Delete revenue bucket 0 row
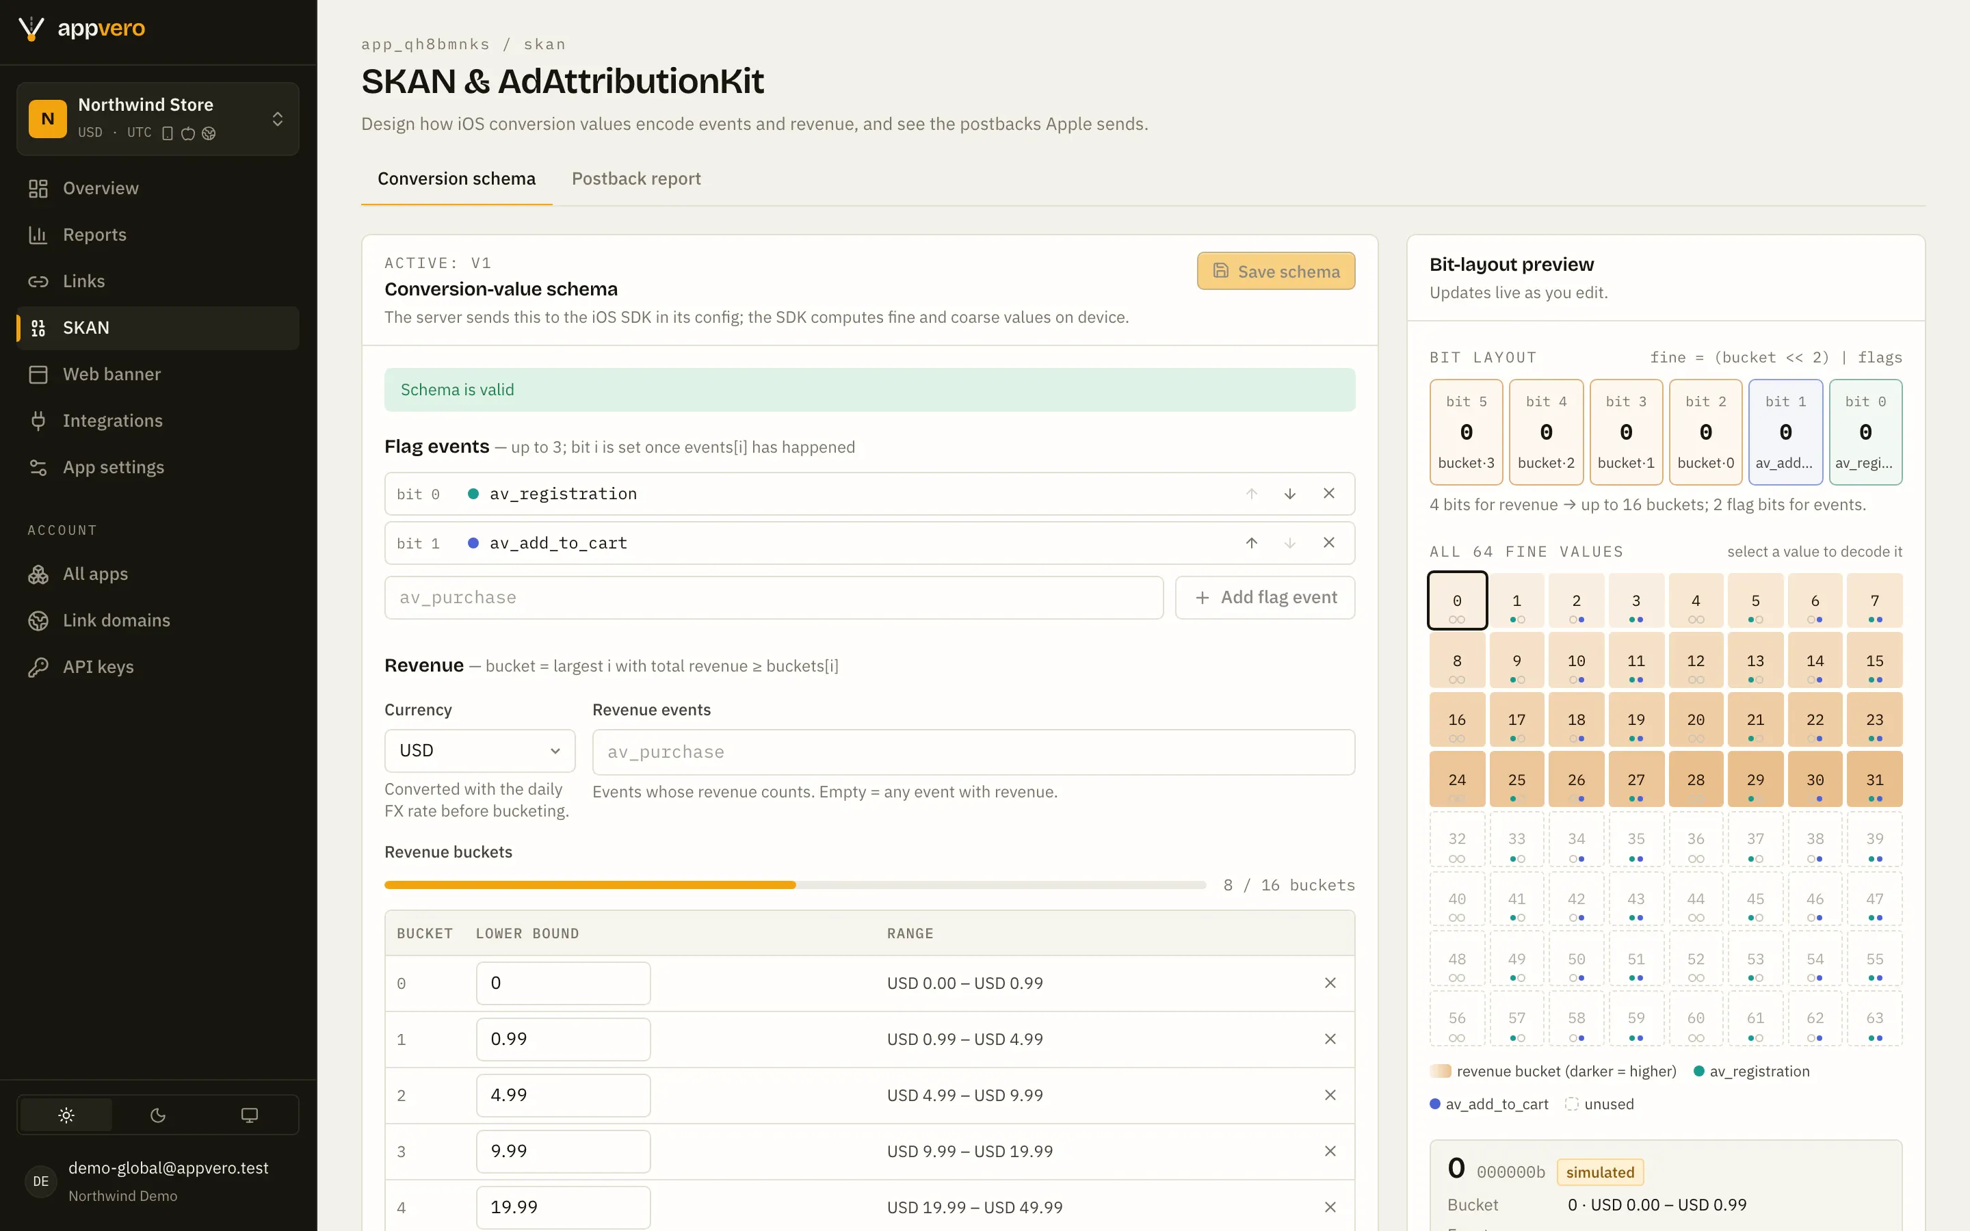Viewport: 1970px width, 1231px height. 1330,983
